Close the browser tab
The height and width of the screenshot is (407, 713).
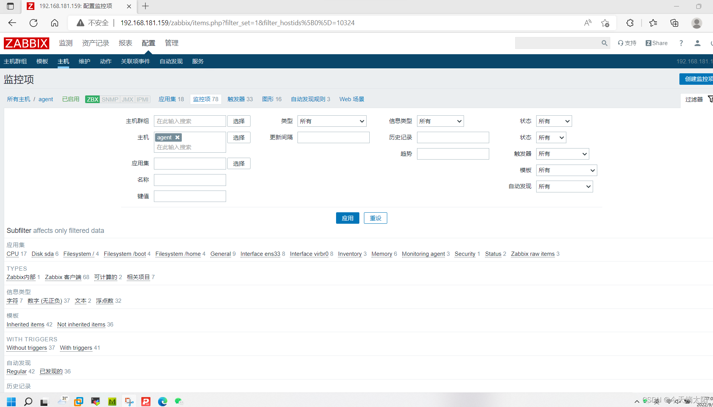[129, 6]
